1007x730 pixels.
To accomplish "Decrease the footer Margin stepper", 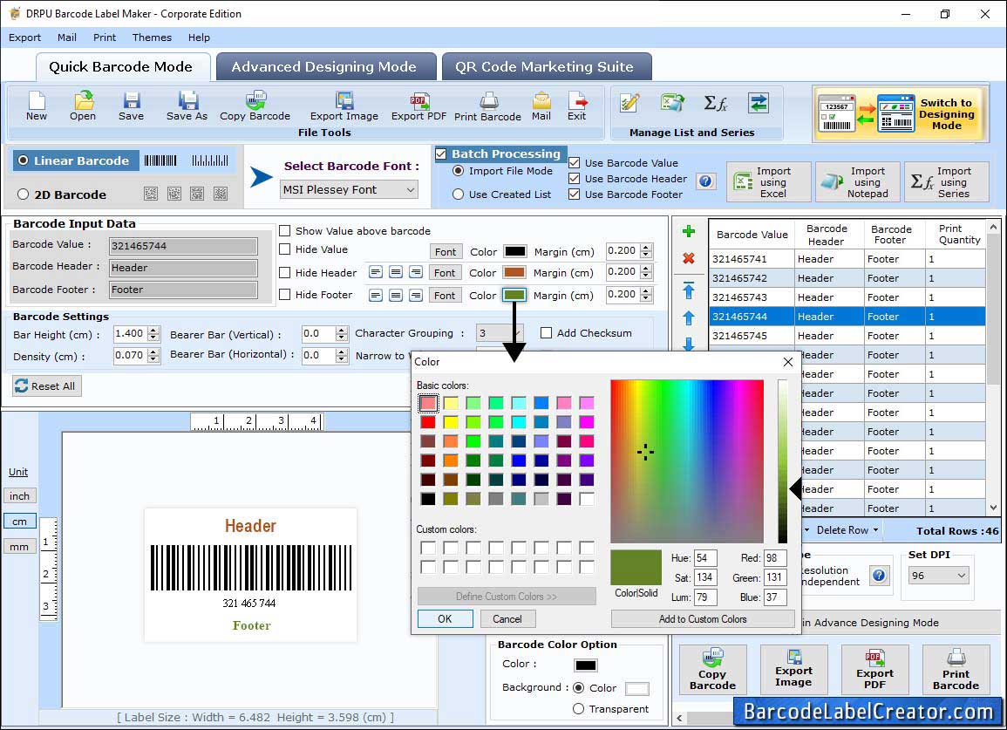I will point(647,299).
